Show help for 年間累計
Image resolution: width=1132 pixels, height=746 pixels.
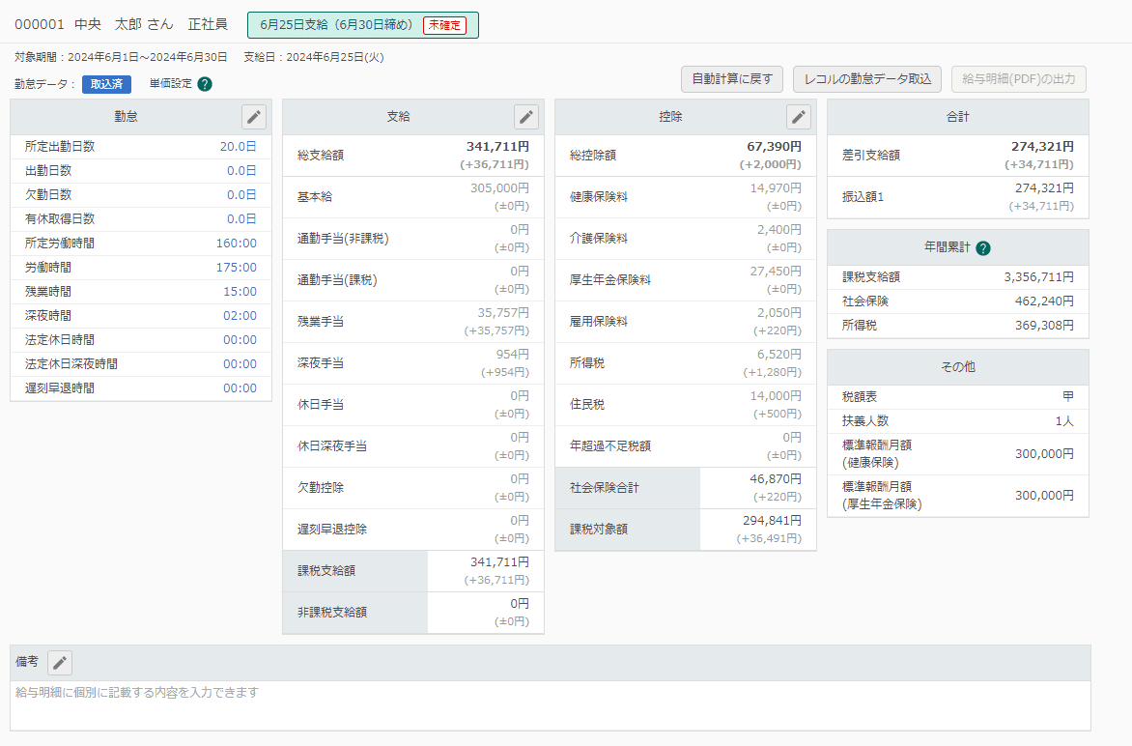983,248
